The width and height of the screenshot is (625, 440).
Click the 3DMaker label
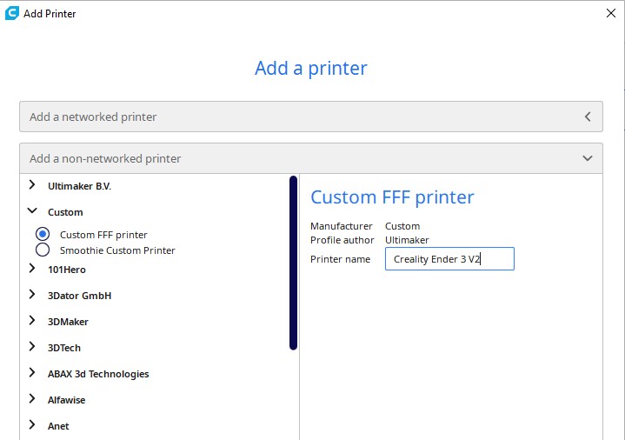coord(68,322)
